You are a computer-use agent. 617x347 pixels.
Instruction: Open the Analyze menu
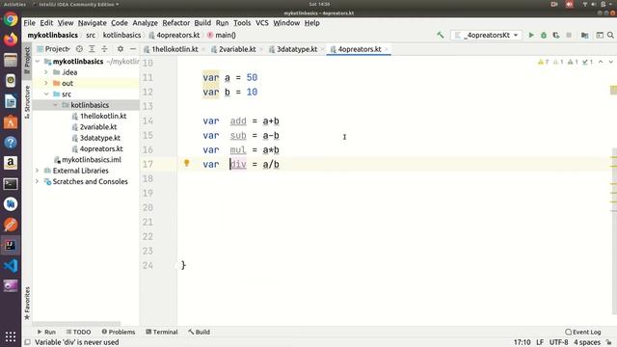(145, 23)
